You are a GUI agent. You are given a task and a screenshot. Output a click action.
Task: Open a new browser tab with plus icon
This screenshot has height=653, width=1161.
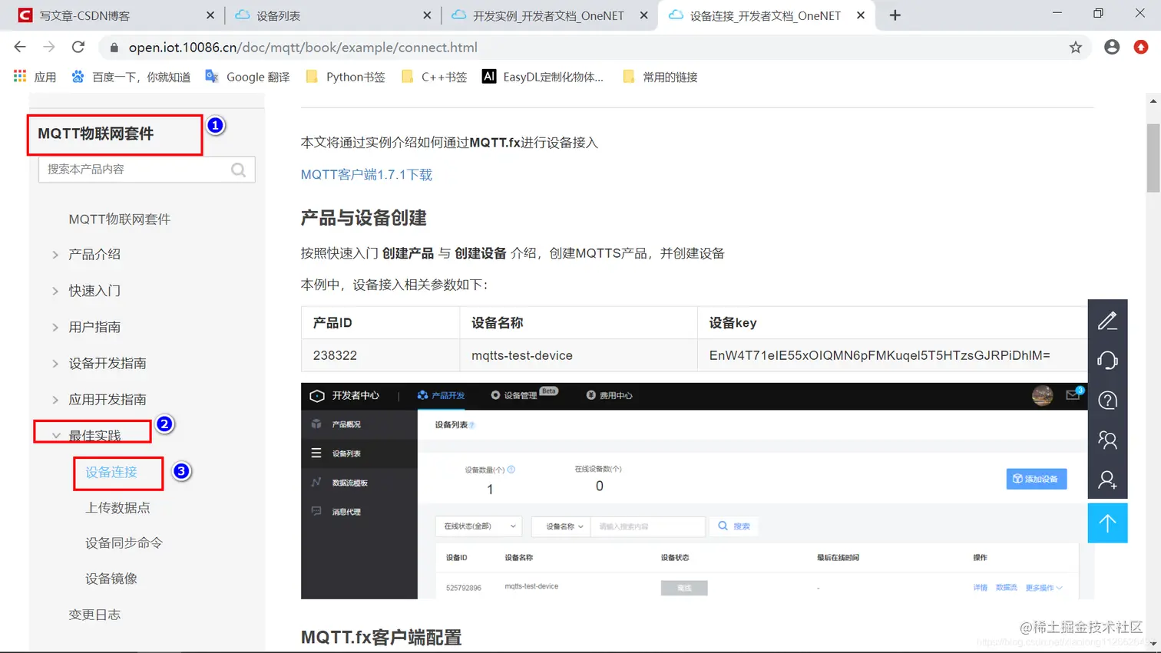pyautogui.click(x=895, y=15)
